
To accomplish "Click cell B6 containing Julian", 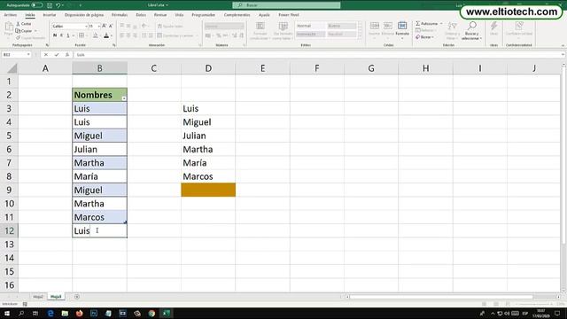I will click(x=100, y=150).
